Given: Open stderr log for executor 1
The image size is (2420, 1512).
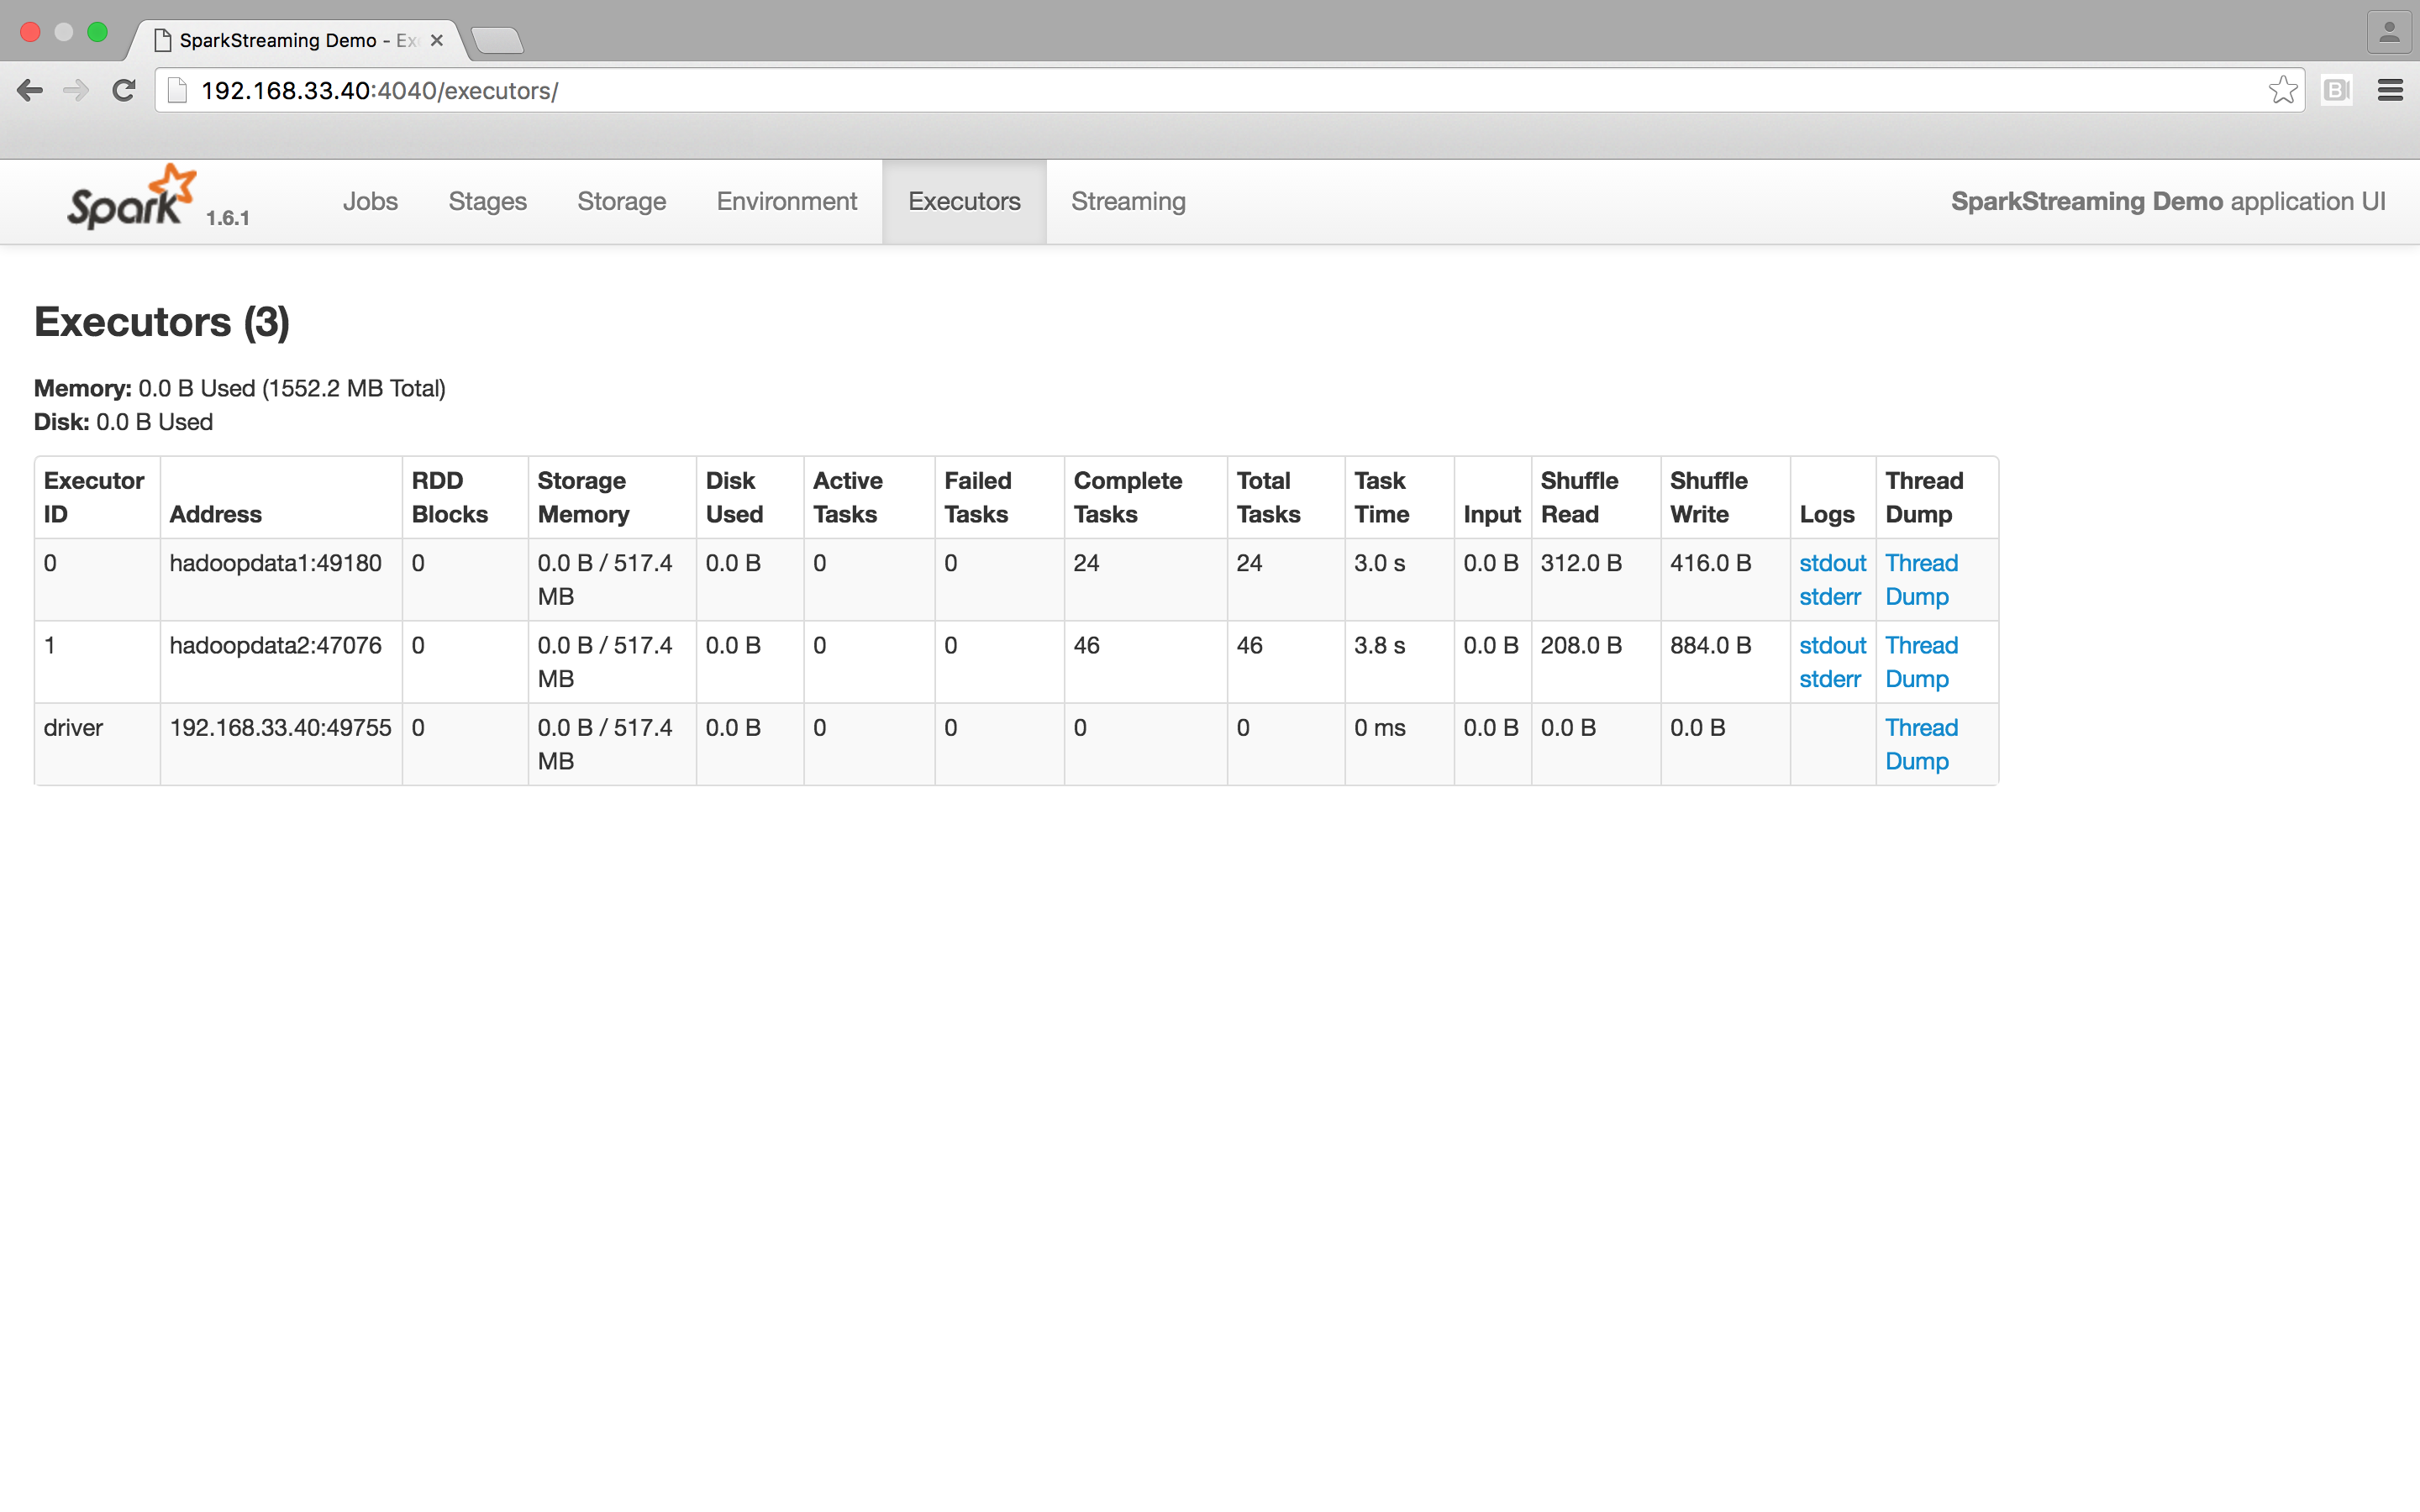Looking at the screenshot, I should [x=1829, y=679].
